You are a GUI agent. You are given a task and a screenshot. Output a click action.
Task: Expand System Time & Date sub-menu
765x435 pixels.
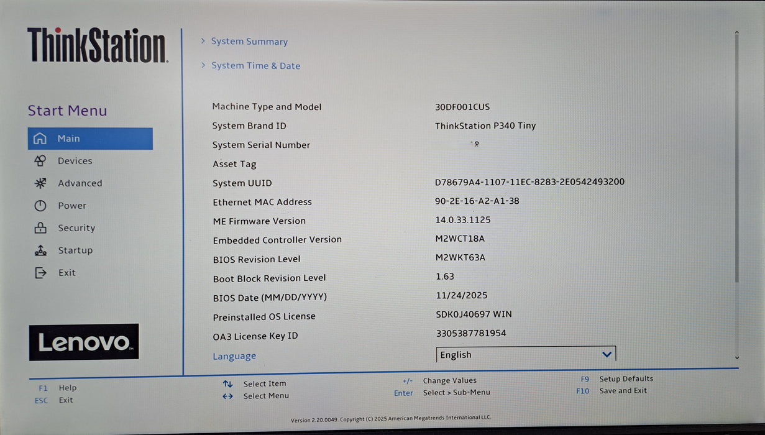coord(255,66)
